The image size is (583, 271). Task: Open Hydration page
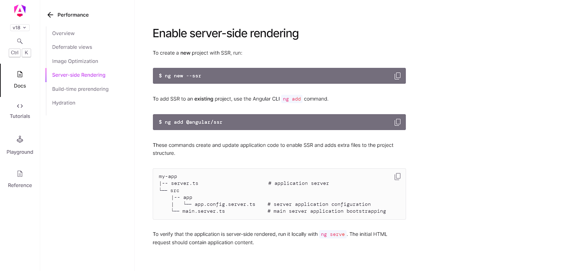(64, 103)
